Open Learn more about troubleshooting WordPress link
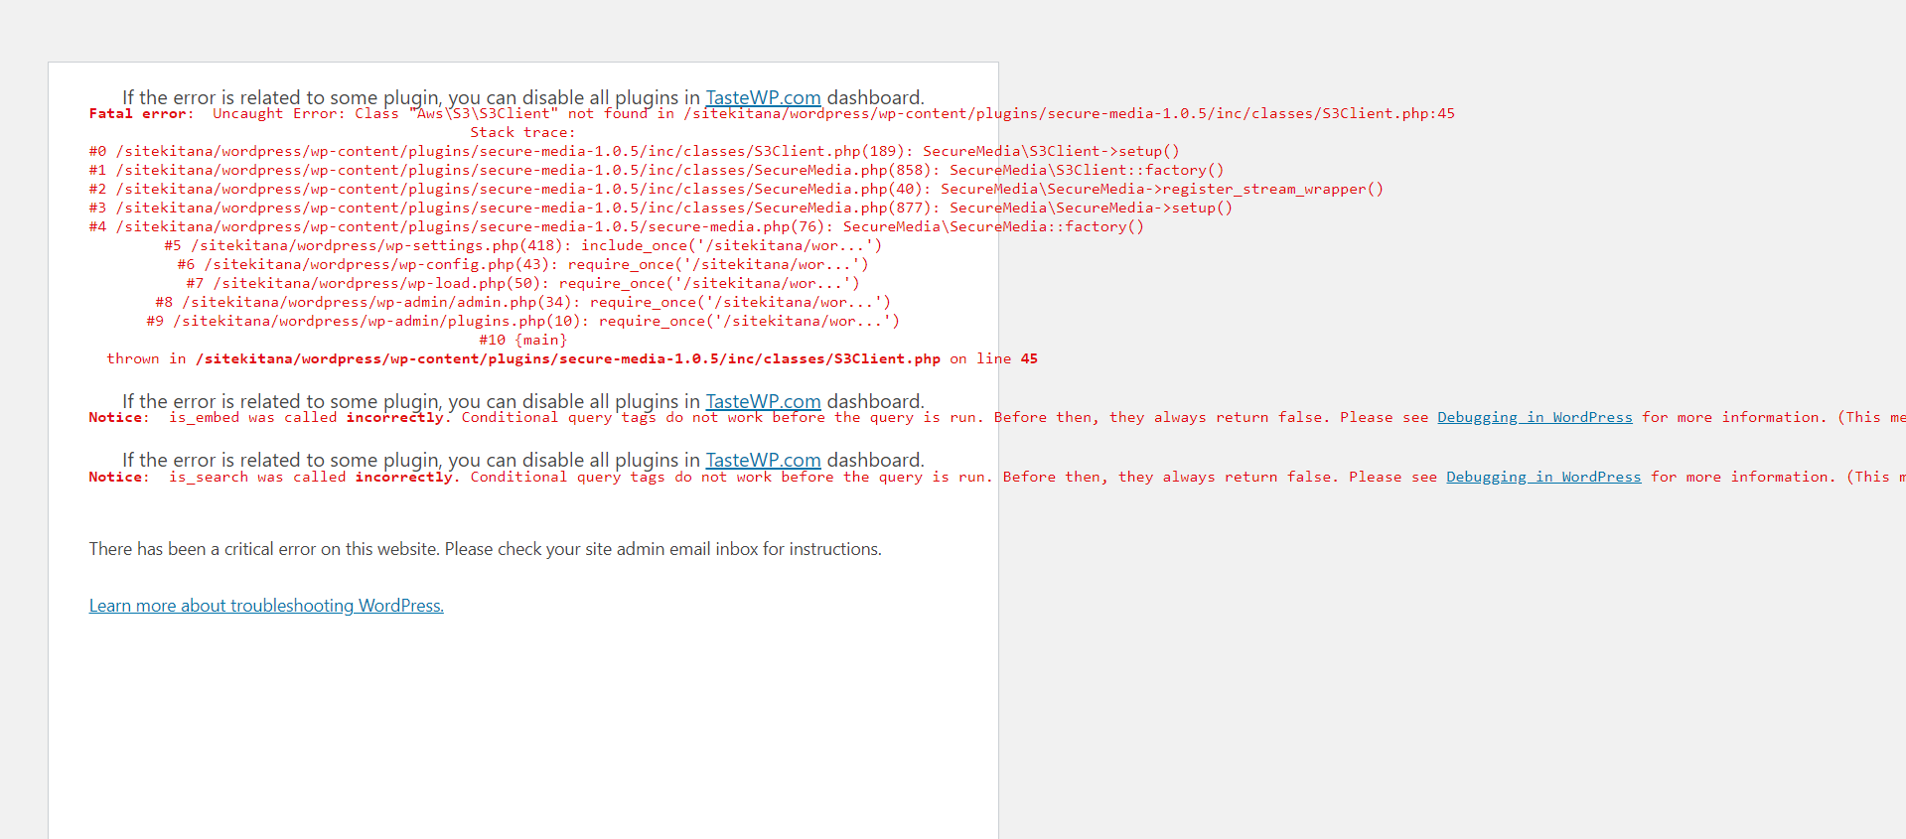The height and width of the screenshot is (839, 1906). [x=266, y=606]
